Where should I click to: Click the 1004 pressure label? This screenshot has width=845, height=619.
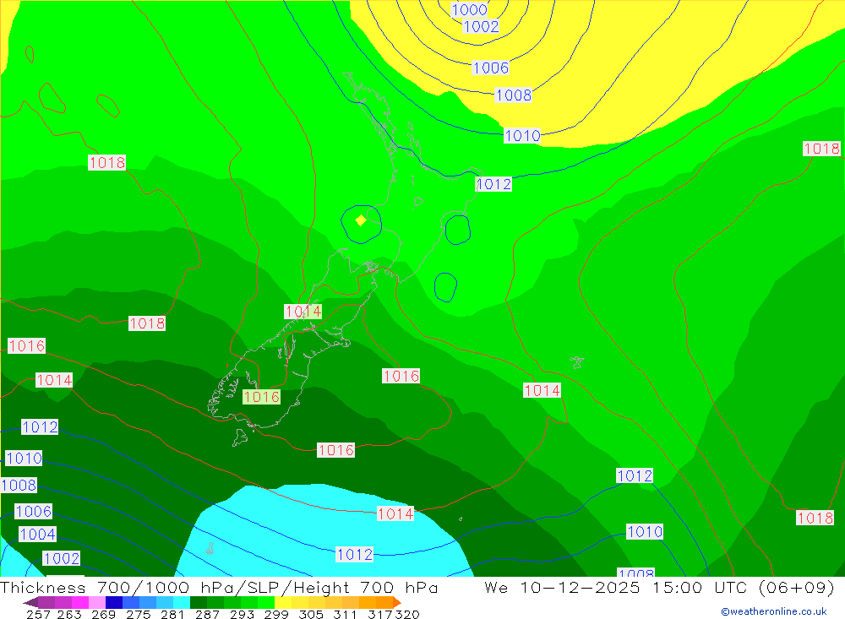pyautogui.click(x=37, y=534)
